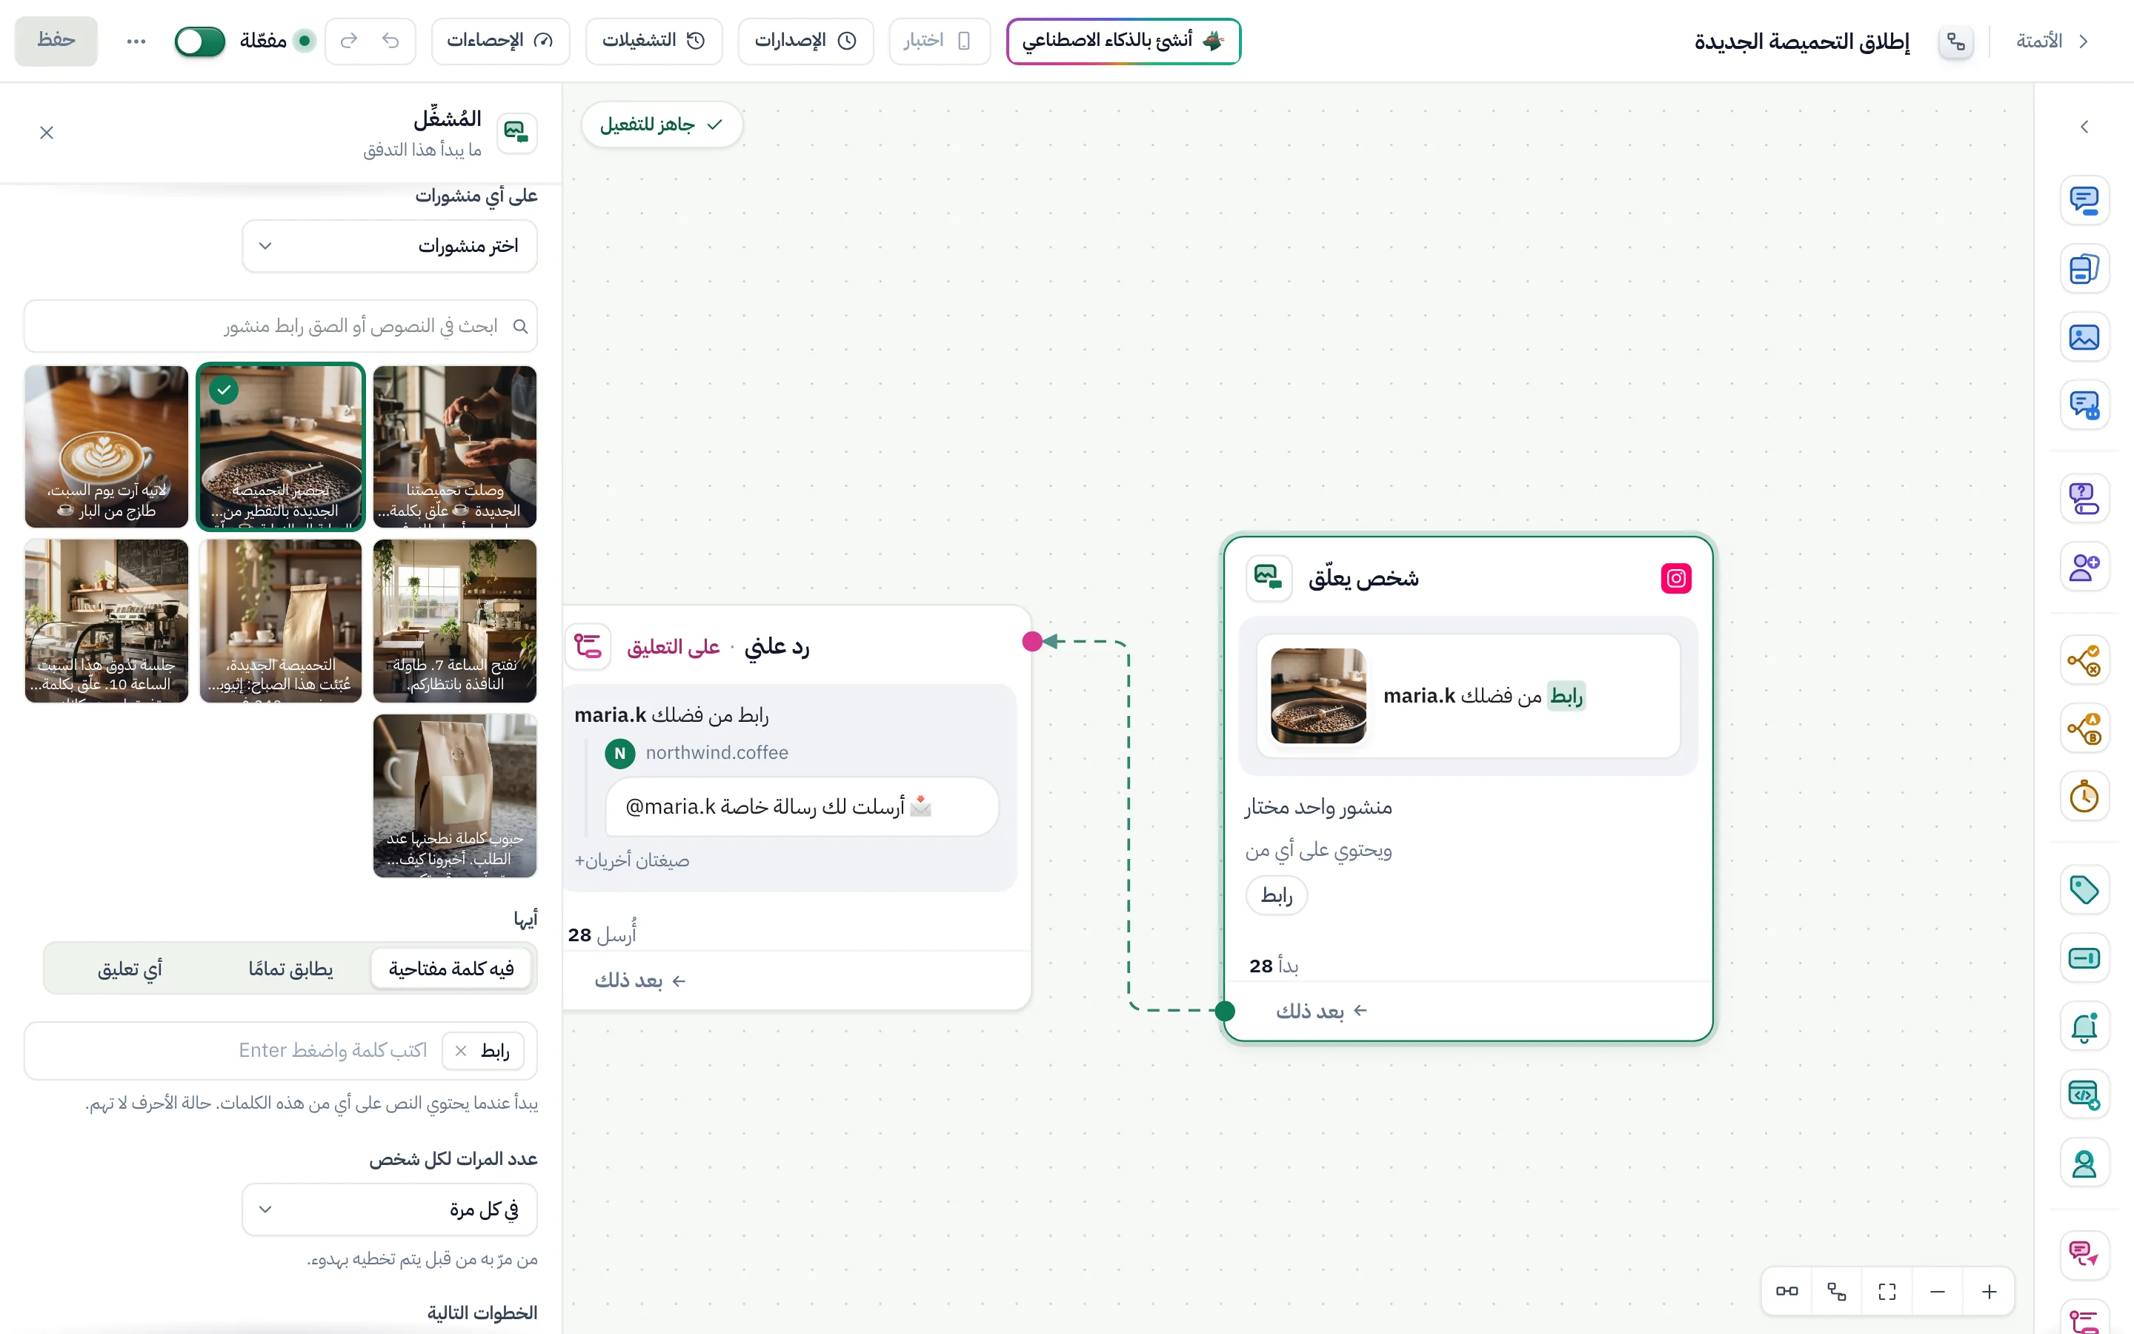Open the الإصدارات tab
Image resolution: width=2134 pixels, height=1334 pixels.
tap(805, 41)
